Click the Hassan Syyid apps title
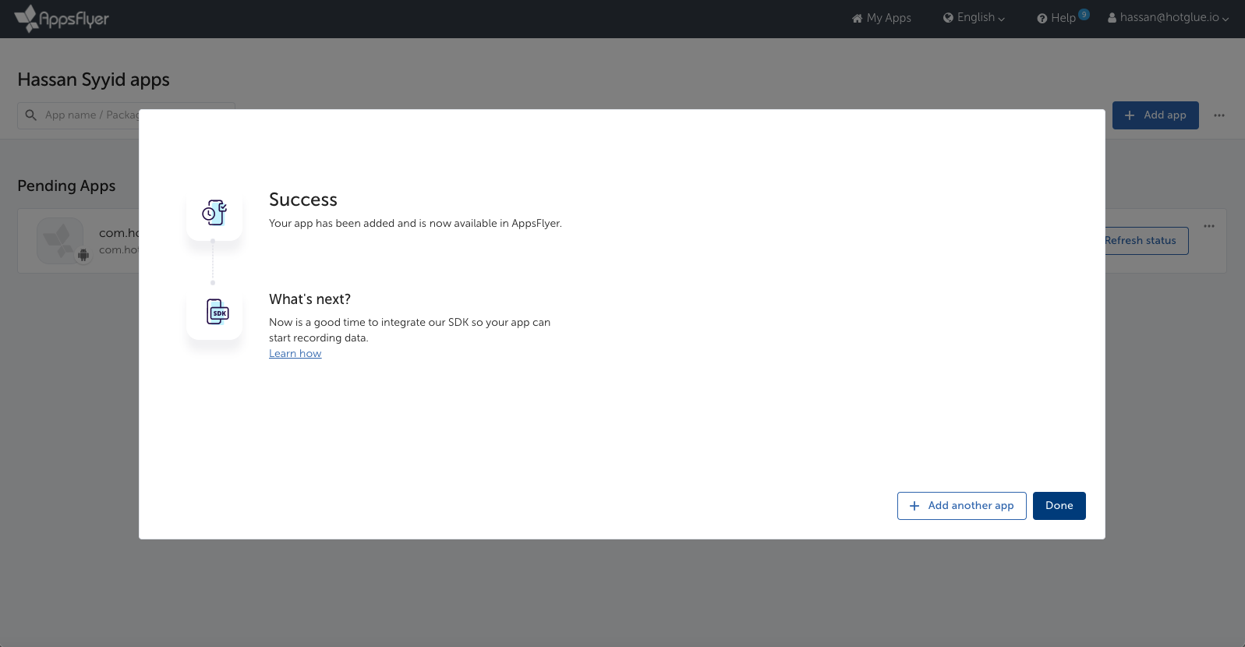This screenshot has height=647, width=1245. (94, 80)
